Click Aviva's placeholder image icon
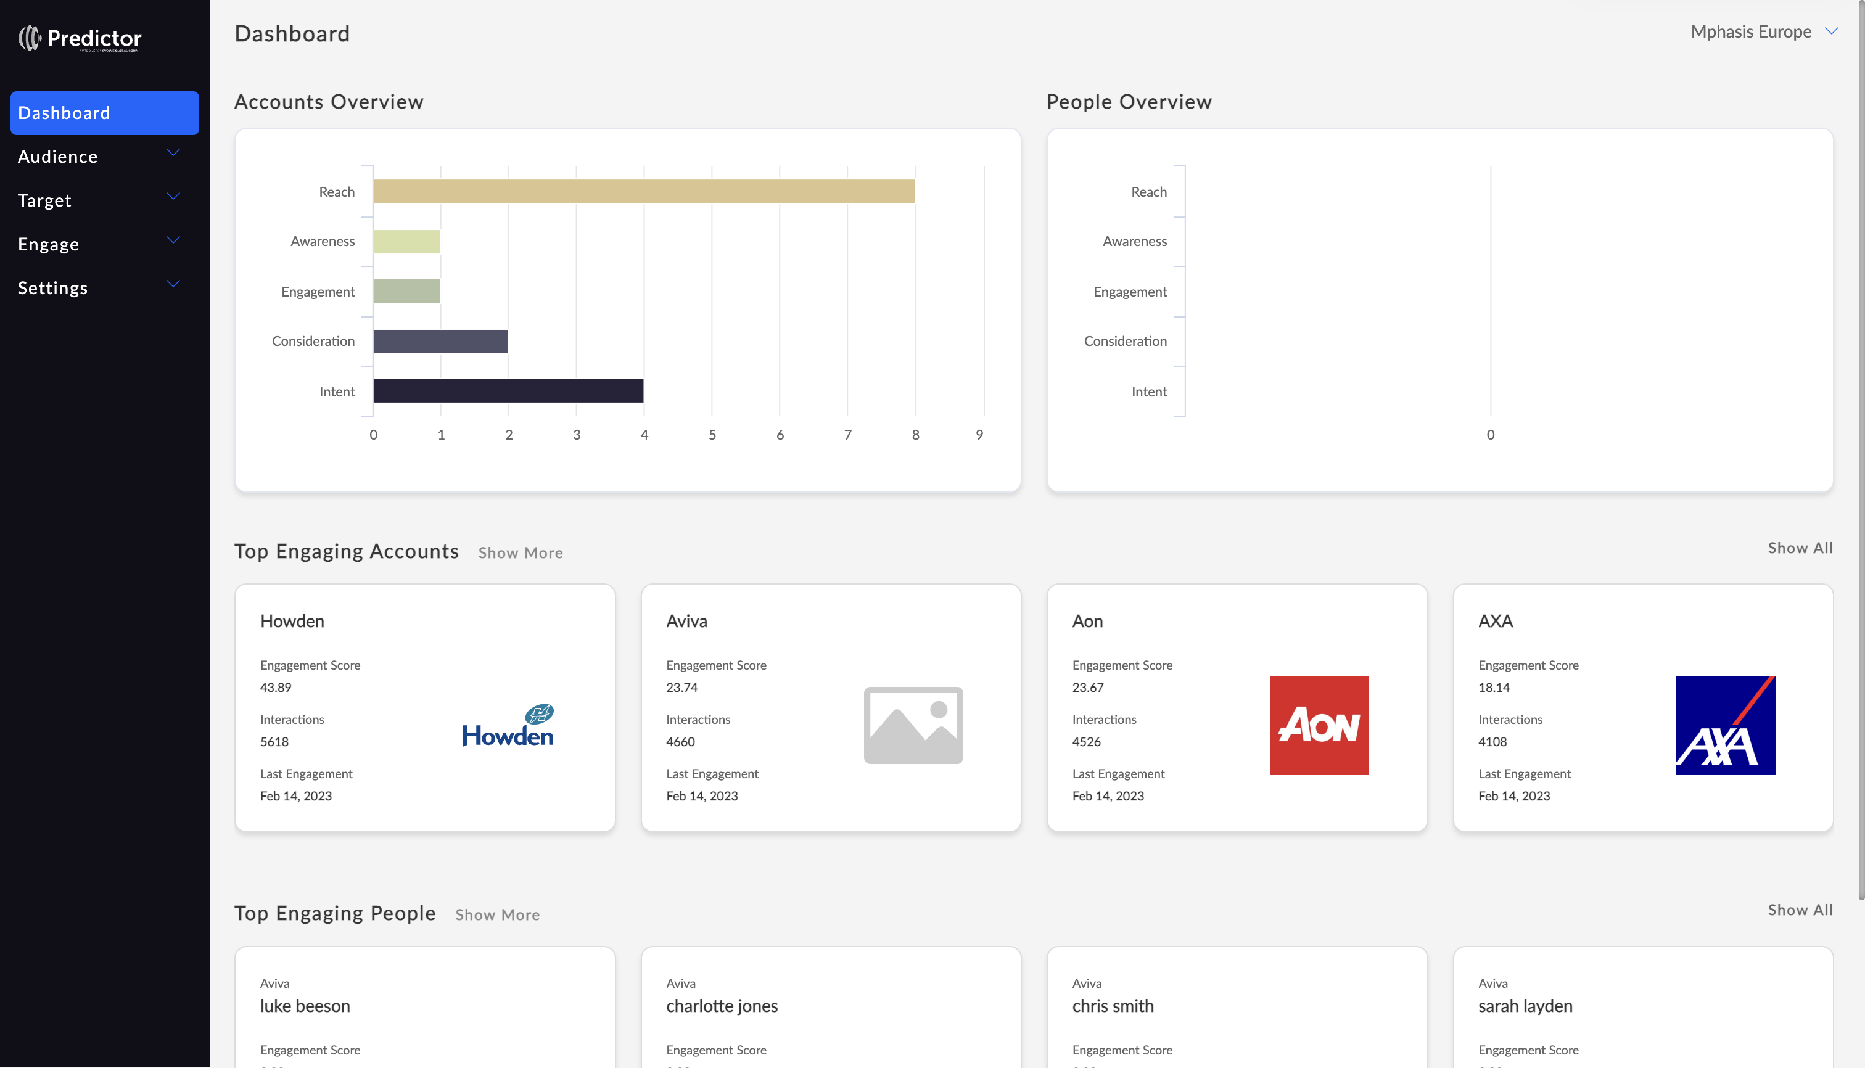Image resolution: width=1865 pixels, height=1068 pixels. pos(913,725)
